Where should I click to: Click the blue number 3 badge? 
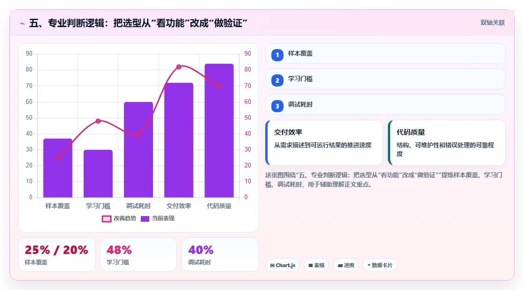pos(277,106)
